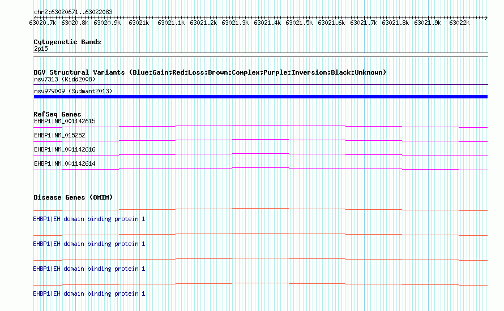This screenshot has height=311, width=504.
Task: Click the right arrow end of ruler
Action: pyautogui.click(x=486, y=18)
